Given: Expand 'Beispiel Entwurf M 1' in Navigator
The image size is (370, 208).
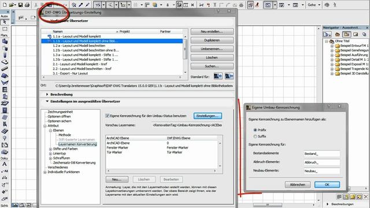Looking at the screenshot, I should (332, 46).
